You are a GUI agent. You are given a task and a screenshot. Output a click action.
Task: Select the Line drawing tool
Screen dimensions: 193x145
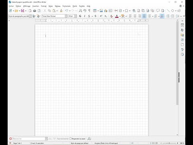click(168, 10)
